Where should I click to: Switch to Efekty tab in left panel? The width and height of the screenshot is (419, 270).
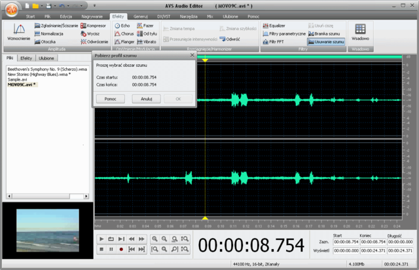pos(26,58)
